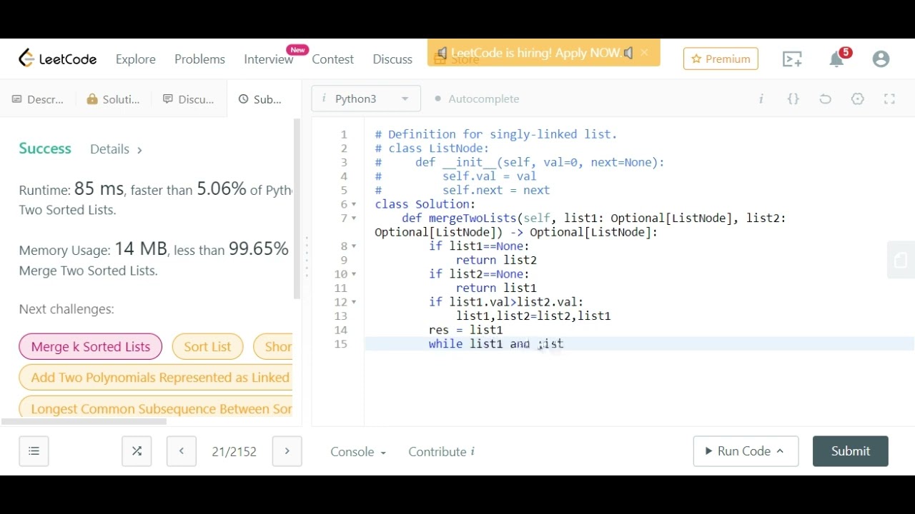This screenshot has width=915, height=514.
Task: Click the Success status text
Action: coord(45,148)
